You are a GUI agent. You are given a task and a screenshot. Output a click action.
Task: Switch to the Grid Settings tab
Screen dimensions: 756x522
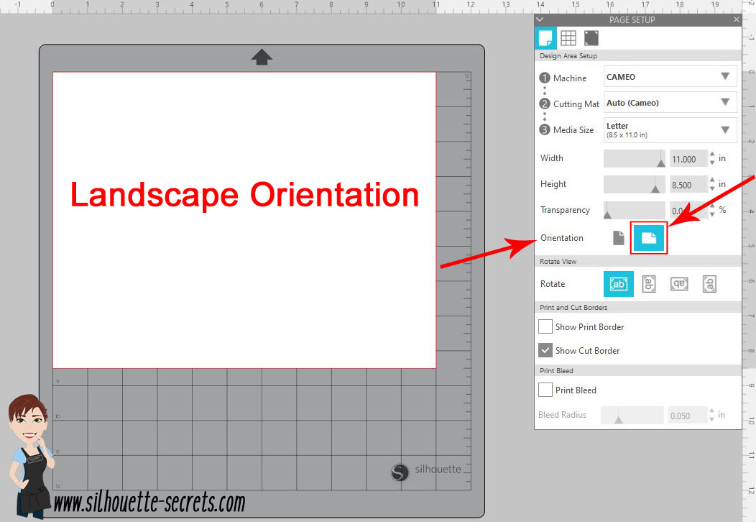click(x=568, y=38)
